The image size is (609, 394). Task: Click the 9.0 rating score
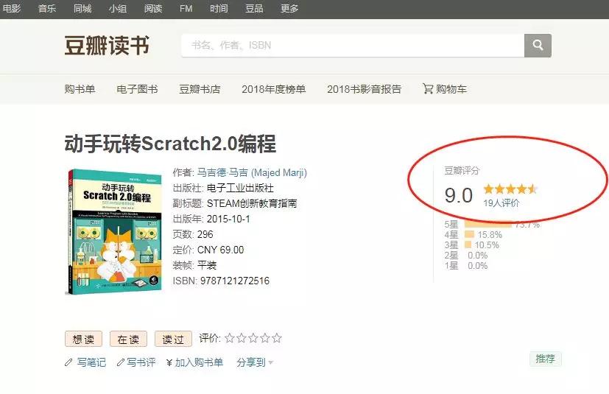458,195
